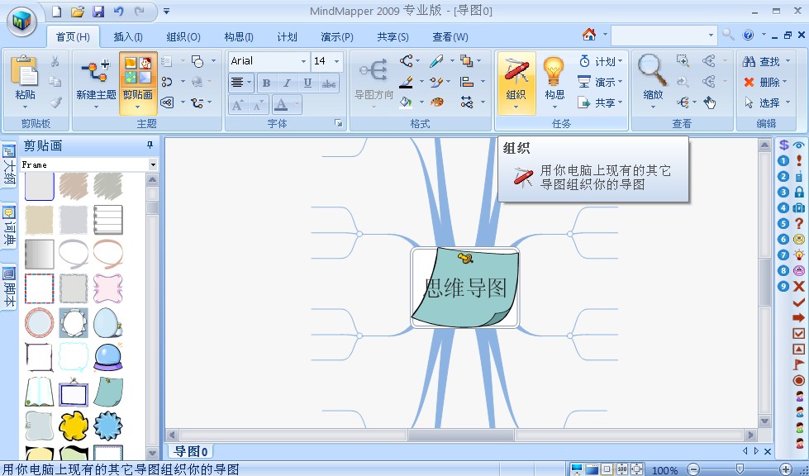Toggle Underline text formatting
This screenshot has width=809, height=476.
(307, 83)
